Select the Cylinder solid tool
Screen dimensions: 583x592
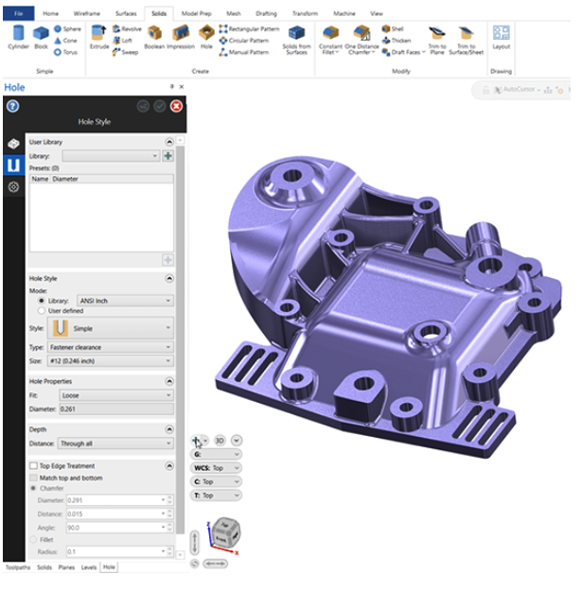pos(18,36)
